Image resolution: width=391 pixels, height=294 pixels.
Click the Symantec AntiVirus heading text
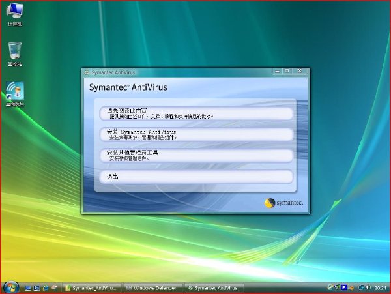coord(128,87)
